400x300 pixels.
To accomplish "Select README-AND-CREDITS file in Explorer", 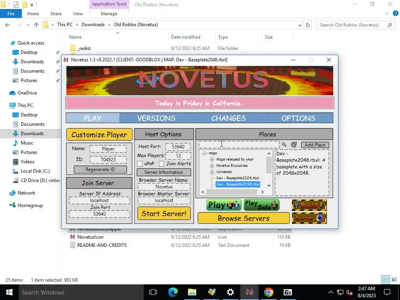I will (102, 245).
